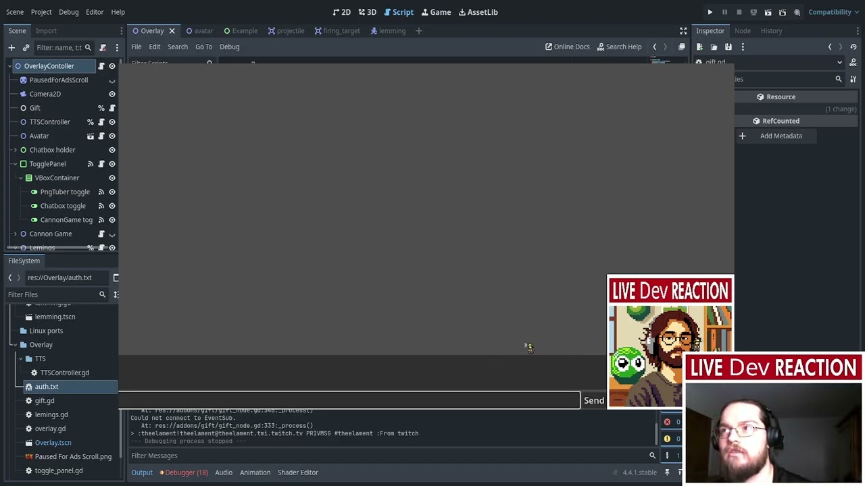865x486 pixels.
Task: Collapse the OverlayContoller tree root
Action: tap(9, 66)
